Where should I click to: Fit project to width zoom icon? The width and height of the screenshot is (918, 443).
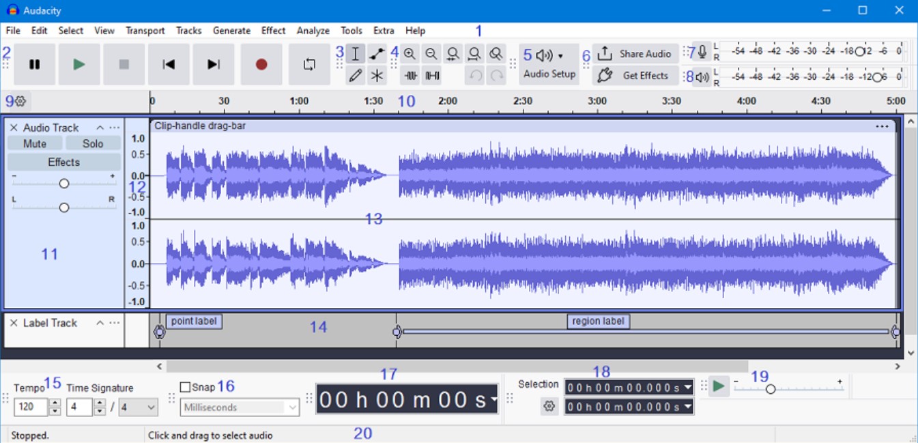pos(474,54)
